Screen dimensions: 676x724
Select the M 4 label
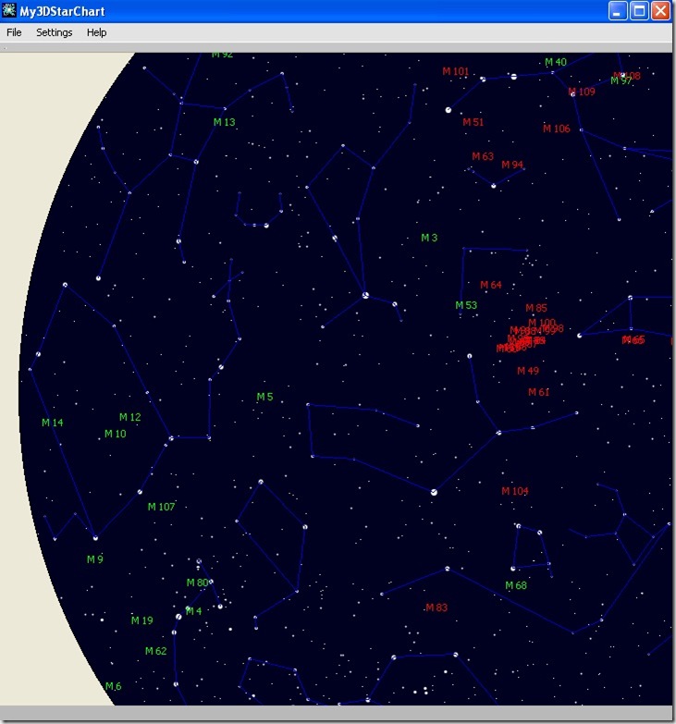point(193,610)
